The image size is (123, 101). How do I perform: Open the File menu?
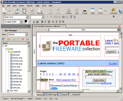3,6
